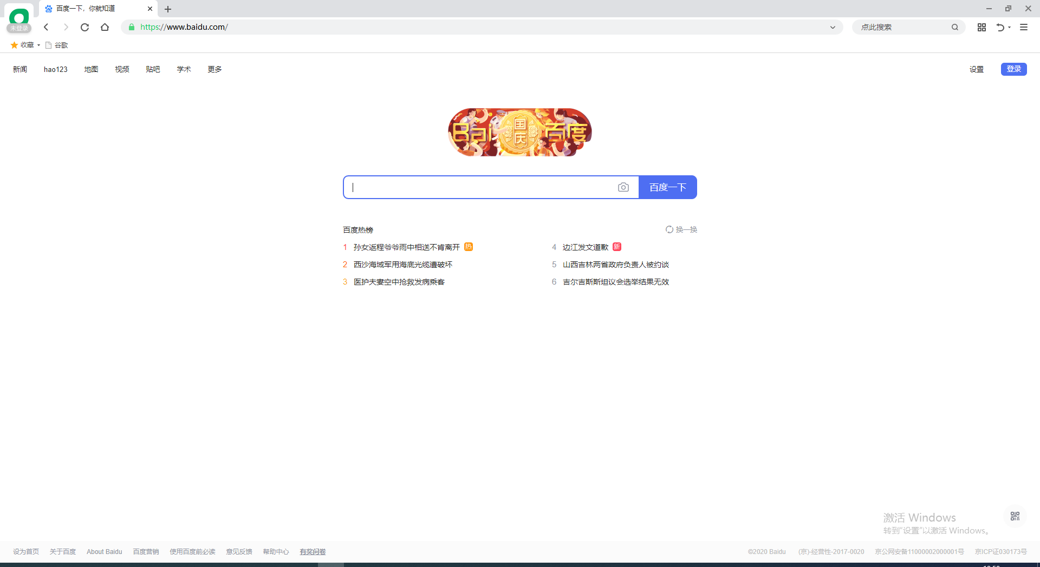Open the browser hamburger menu
This screenshot has height=567, width=1040.
(1024, 27)
